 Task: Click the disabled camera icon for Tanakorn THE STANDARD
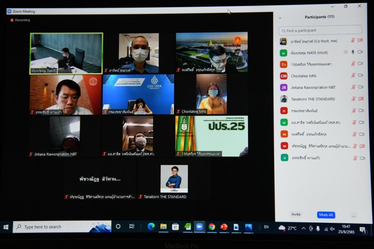click(x=361, y=99)
